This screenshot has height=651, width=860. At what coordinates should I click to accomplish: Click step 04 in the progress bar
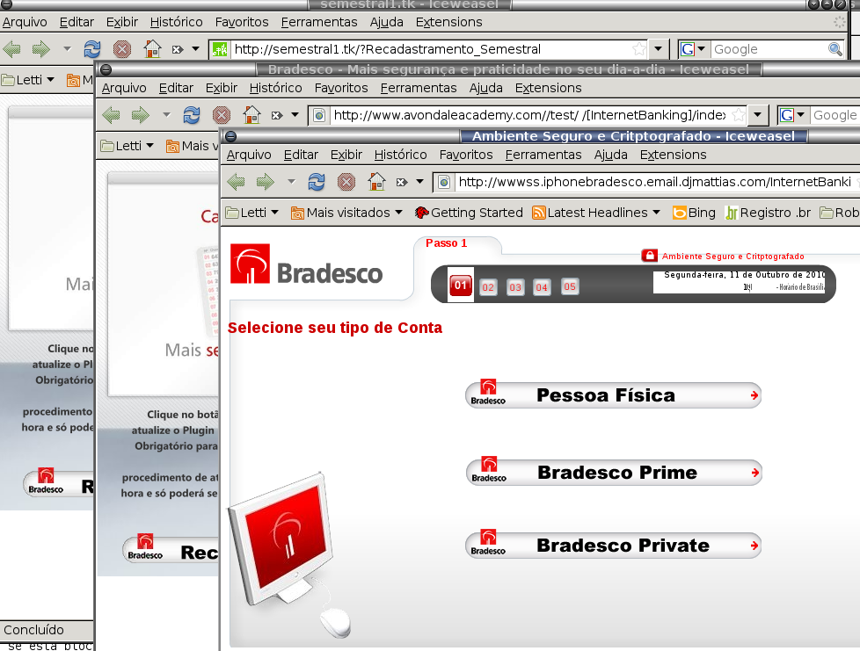point(542,287)
